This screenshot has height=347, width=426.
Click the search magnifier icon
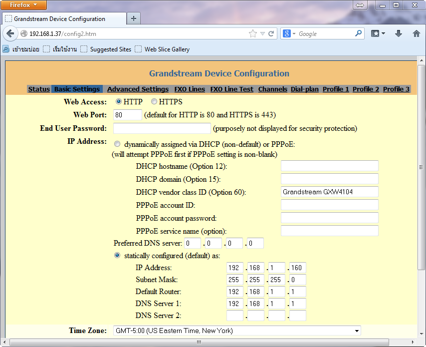[x=358, y=33]
